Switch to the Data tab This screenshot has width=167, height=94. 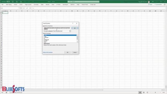tap(42, 5)
